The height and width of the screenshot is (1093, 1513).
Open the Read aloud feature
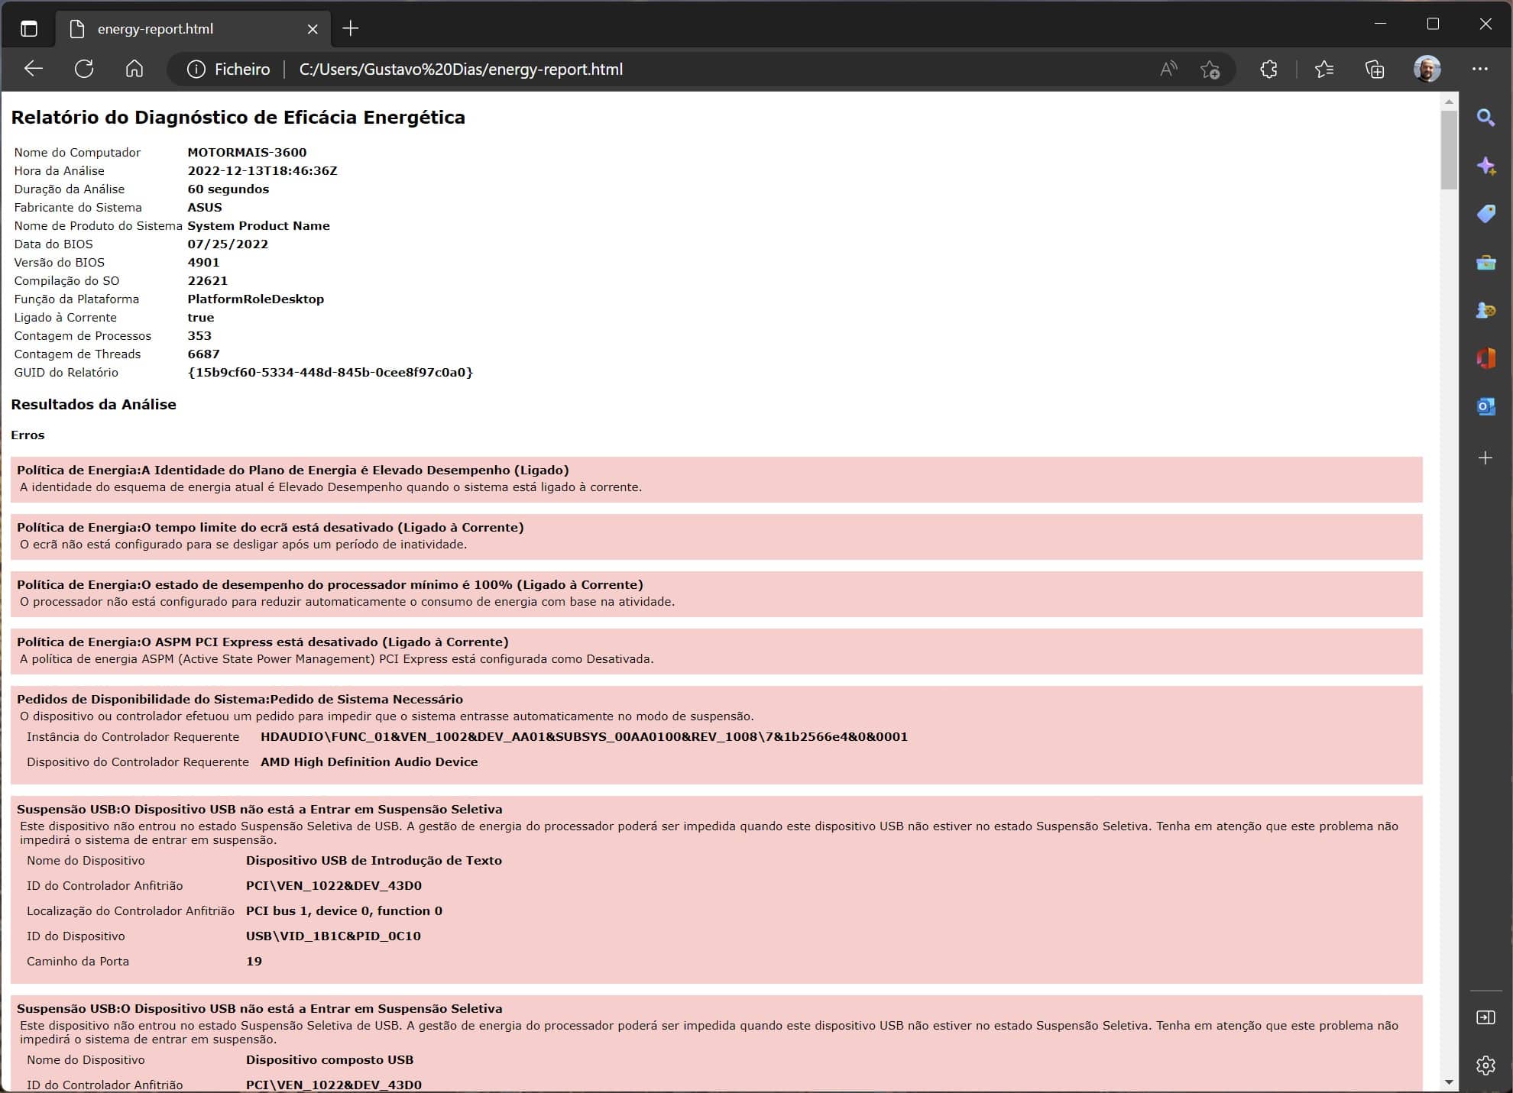tap(1168, 70)
